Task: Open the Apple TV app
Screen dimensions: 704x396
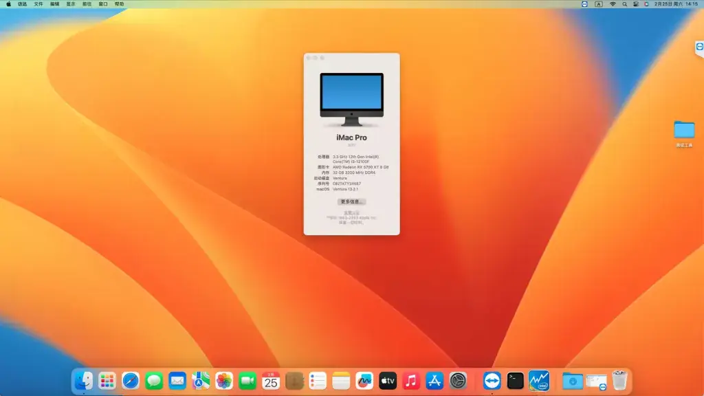Action: [388, 381]
